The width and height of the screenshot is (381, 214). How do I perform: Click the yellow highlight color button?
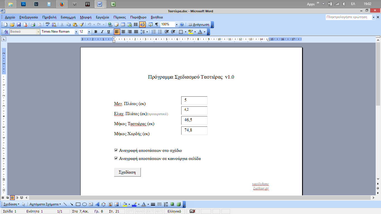191,32
